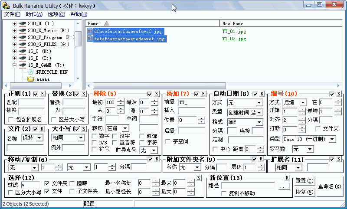Enable 区分大小写 in 替换 section
The width and height of the screenshot is (347, 209).
click(53, 120)
